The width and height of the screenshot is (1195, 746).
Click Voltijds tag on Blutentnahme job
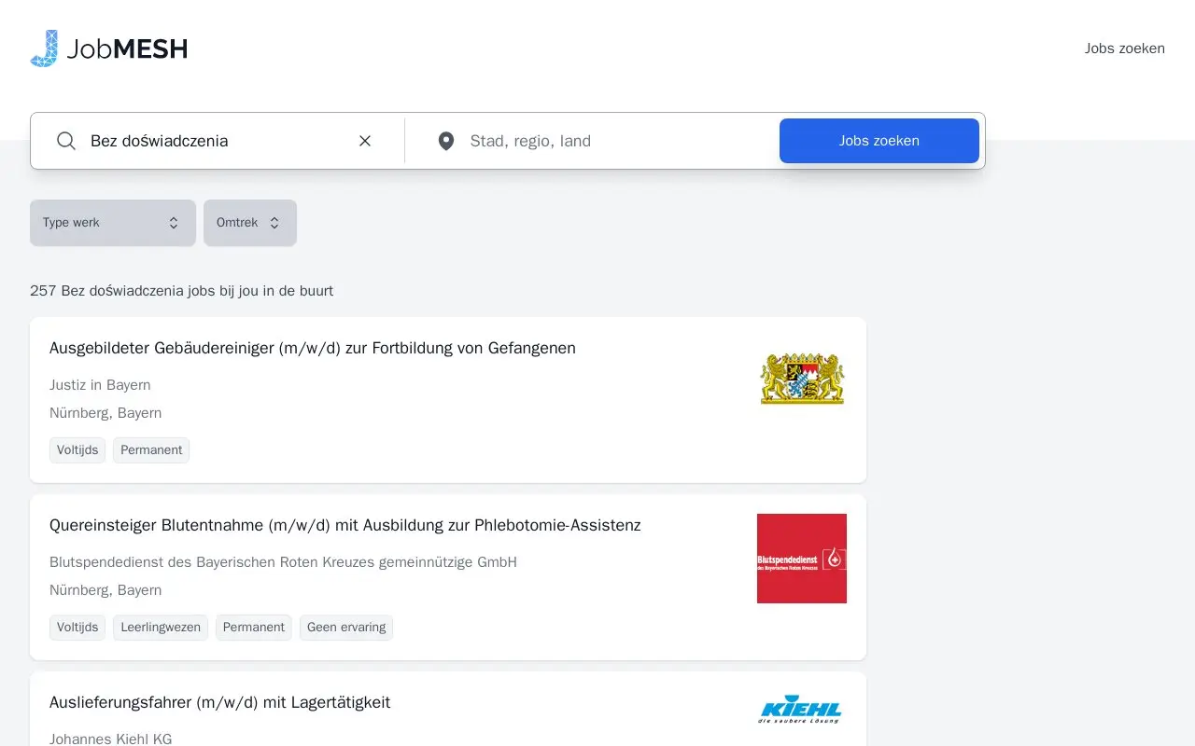[x=77, y=628]
